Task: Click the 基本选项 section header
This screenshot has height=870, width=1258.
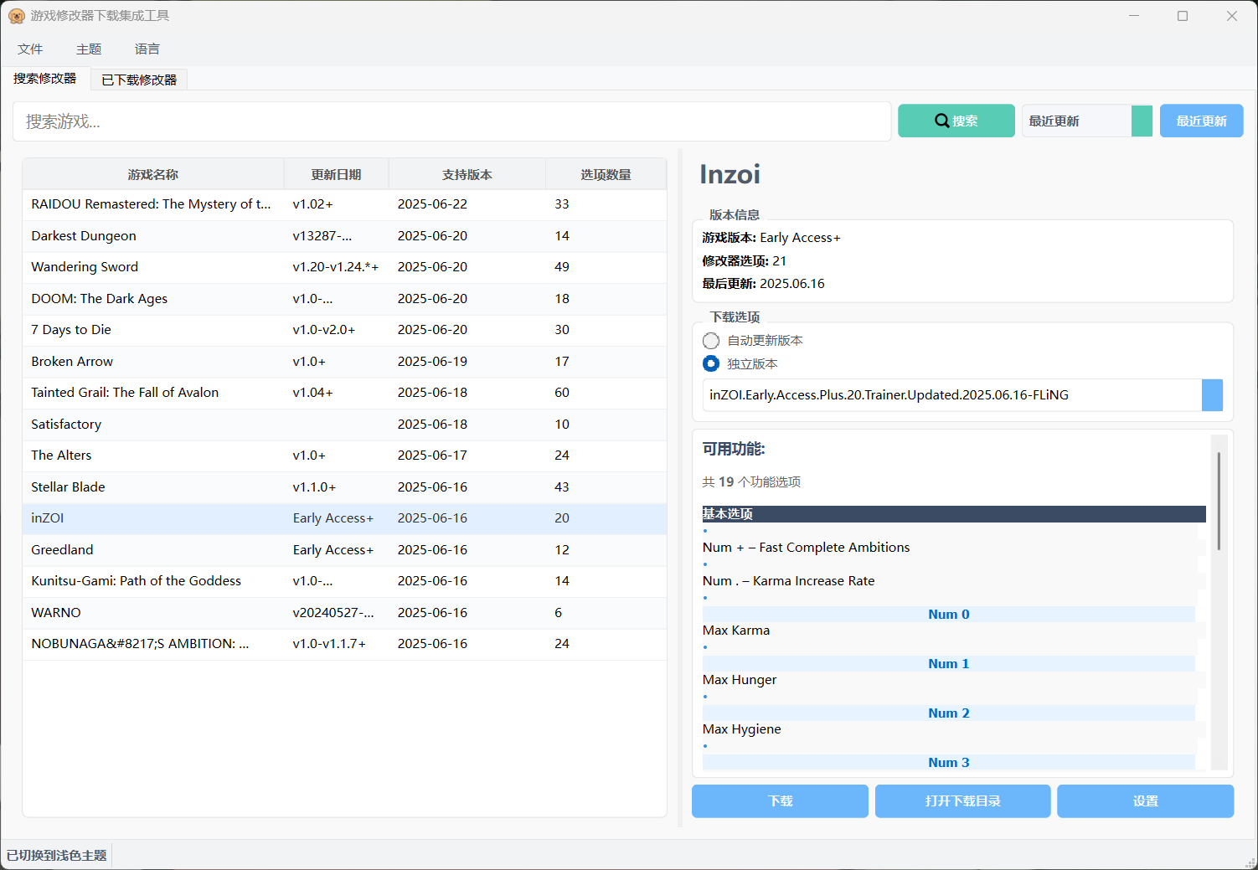Action: pyautogui.click(x=954, y=514)
